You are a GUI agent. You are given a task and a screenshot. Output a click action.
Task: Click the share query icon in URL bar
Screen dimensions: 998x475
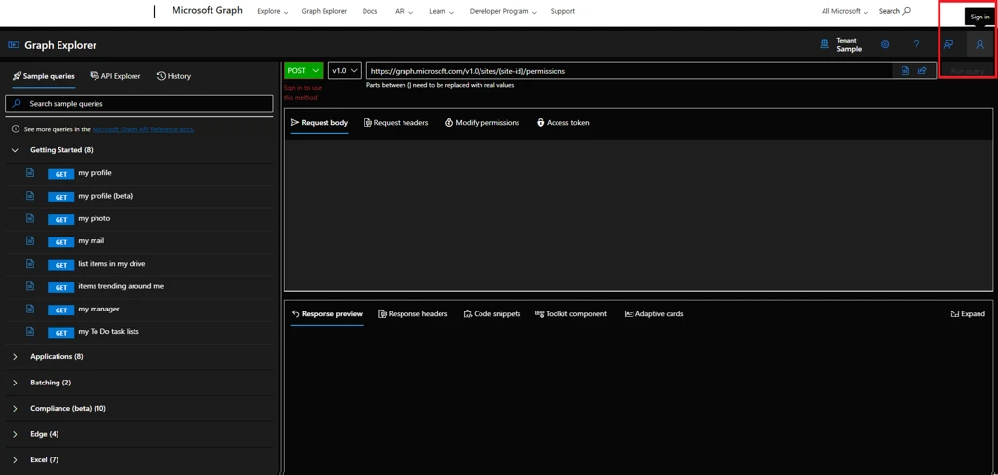(922, 71)
